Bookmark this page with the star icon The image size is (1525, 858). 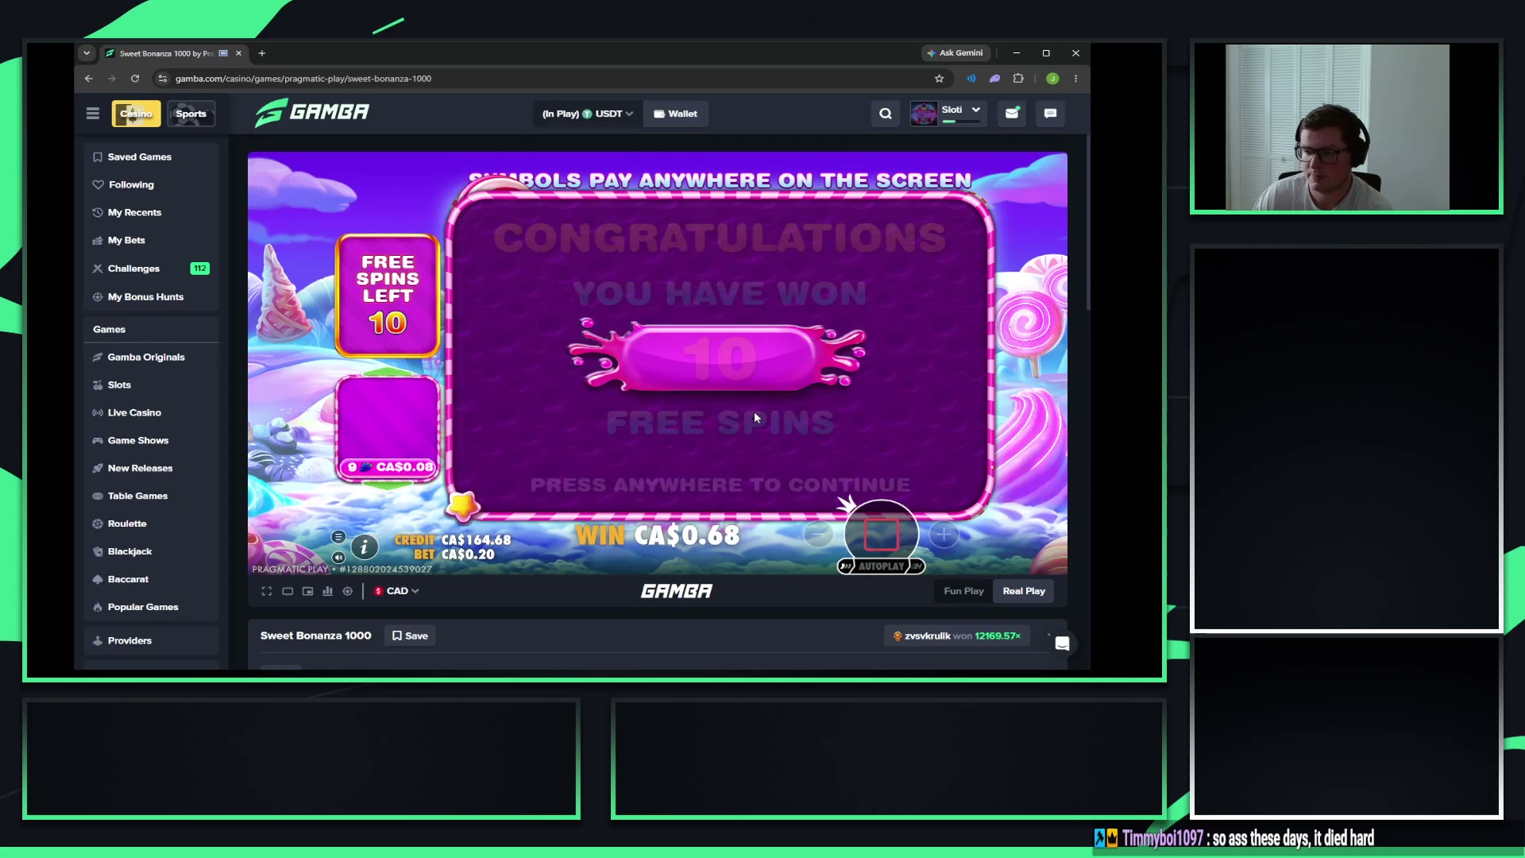coord(940,79)
